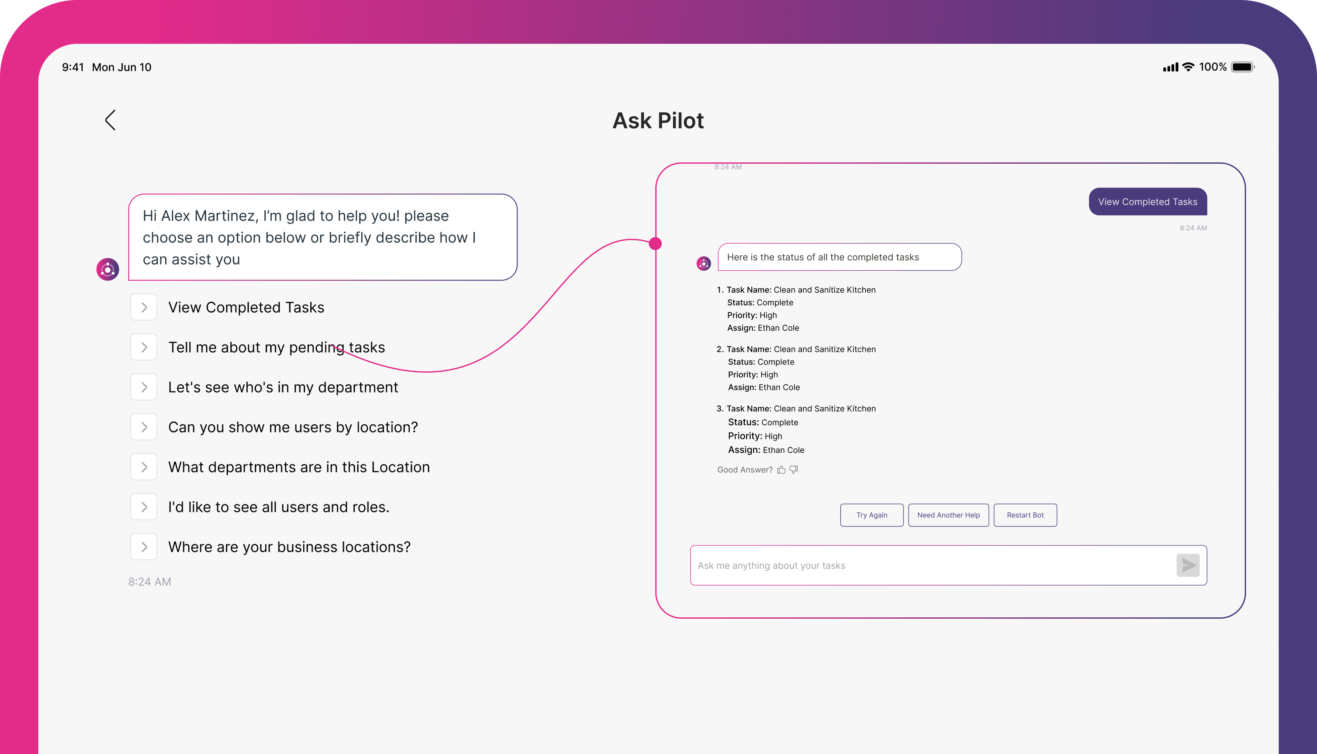1317x754 pixels.
Task: Expand the show users by location chevron
Action: pyautogui.click(x=144, y=427)
